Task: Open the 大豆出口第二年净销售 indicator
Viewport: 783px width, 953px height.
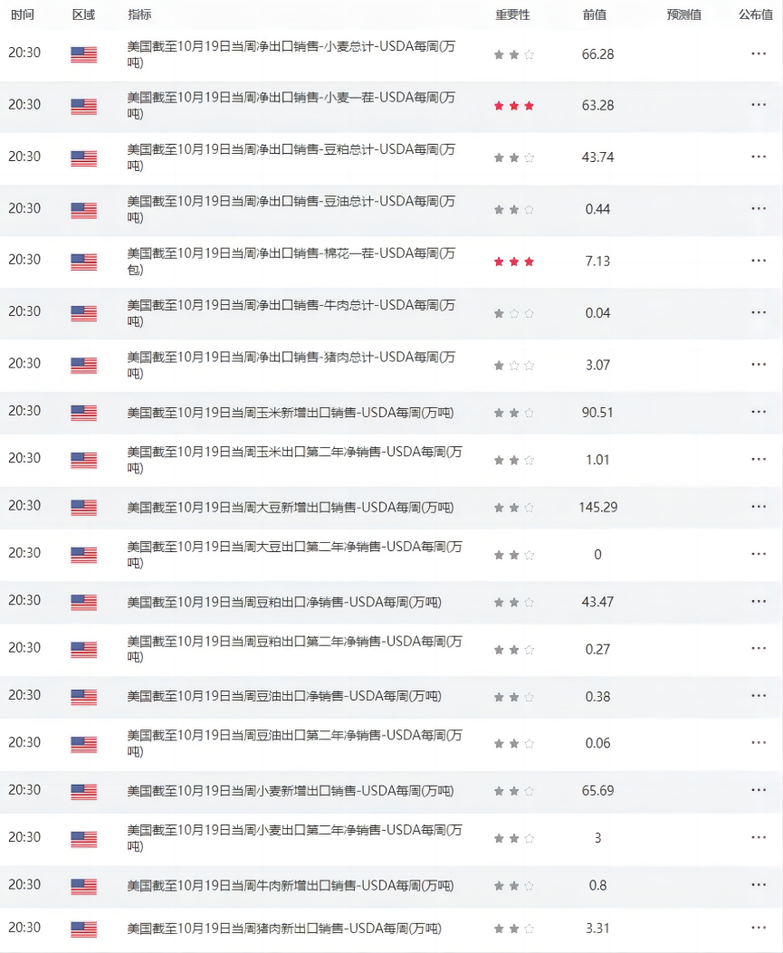Action: (295, 554)
